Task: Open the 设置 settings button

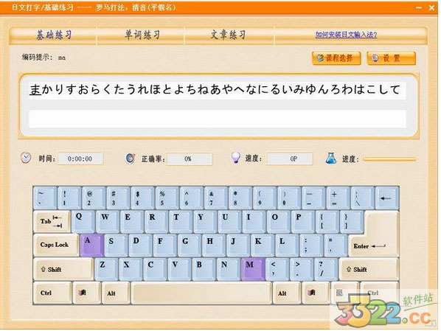Action: (391, 58)
